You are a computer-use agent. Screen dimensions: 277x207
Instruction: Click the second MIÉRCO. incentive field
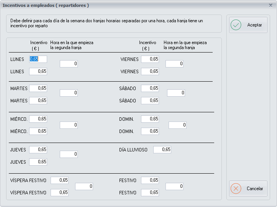click(38, 131)
